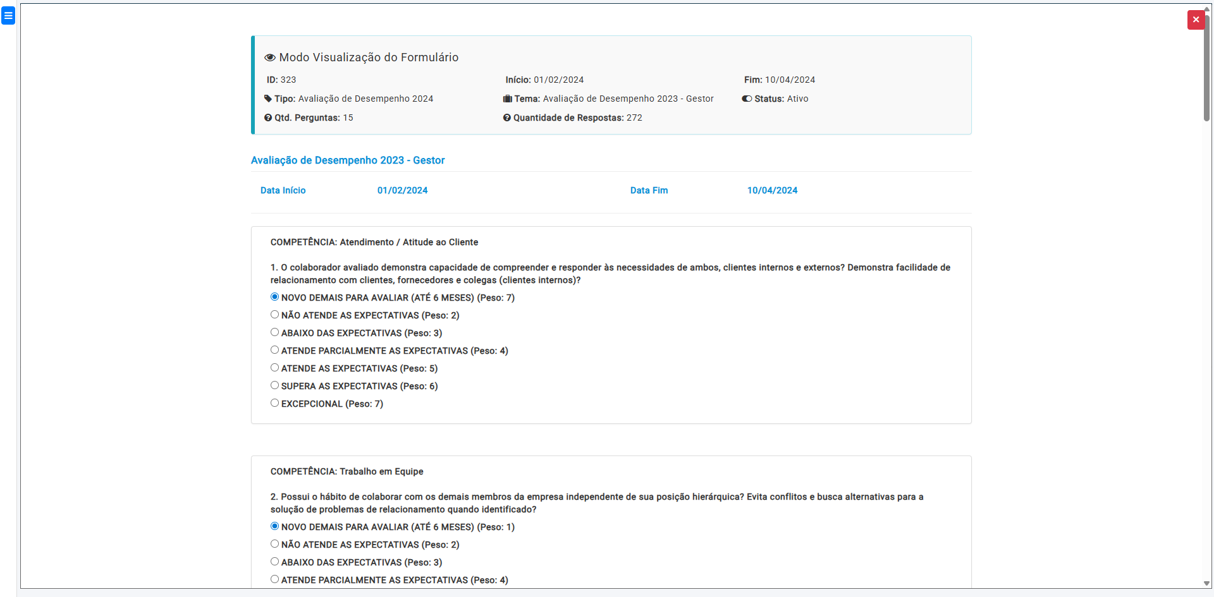Select NÃO ATENDE AS EXPECTATIVAS in question 2

click(275, 544)
